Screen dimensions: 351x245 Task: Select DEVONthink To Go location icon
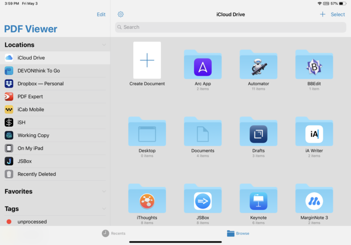click(9, 71)
